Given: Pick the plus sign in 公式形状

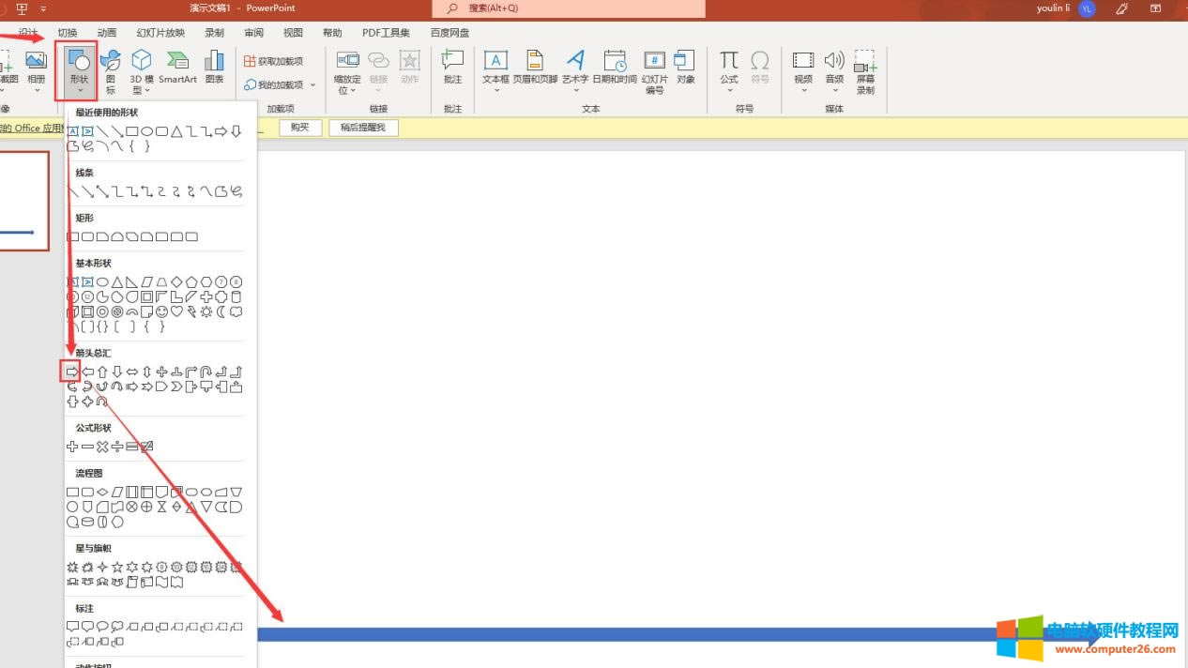Looking at the screenshot, I should pyautogui.click(x=72, y=447).
